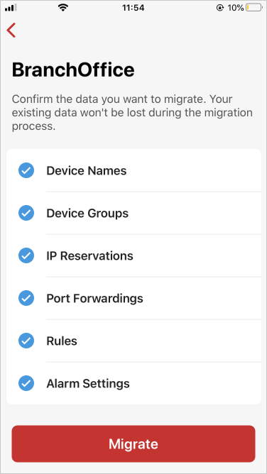Deselect the Rules checkmark
The image size is (267, 474).
point(26,341)
